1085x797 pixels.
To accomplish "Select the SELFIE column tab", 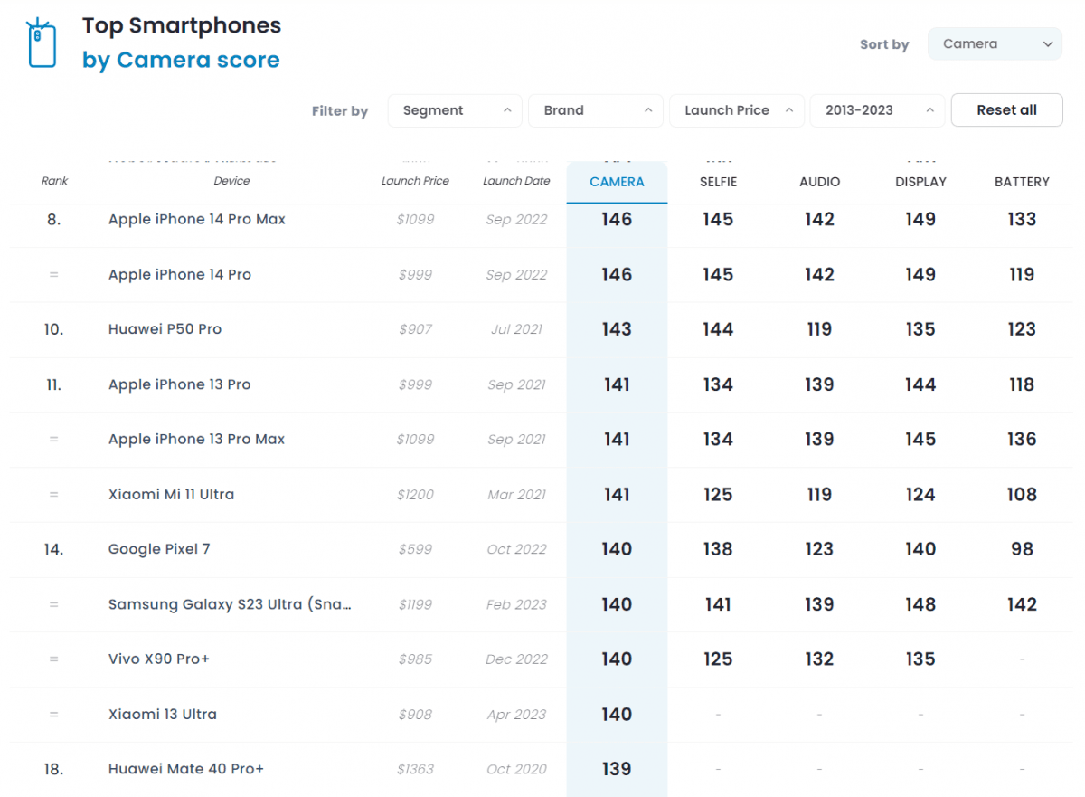I will click(718, 182).
